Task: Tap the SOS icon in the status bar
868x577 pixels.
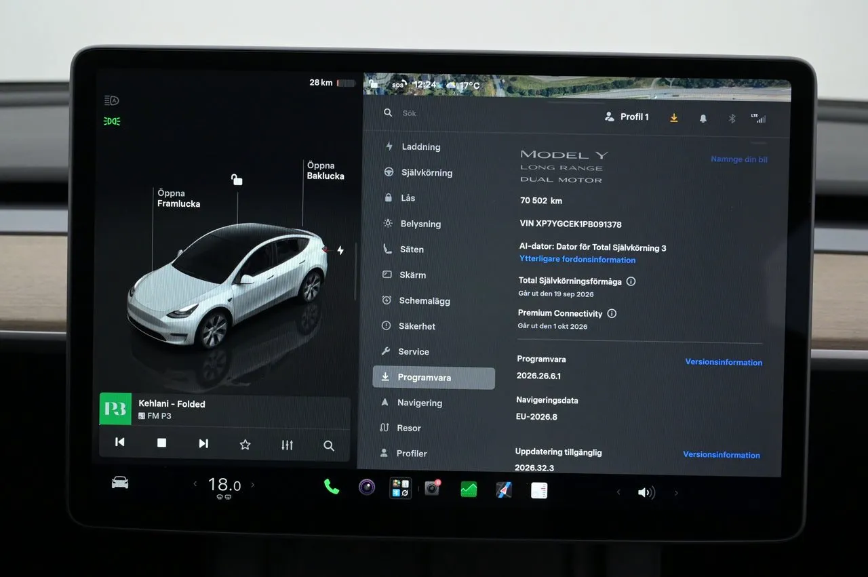Action: tap(399, 85)
